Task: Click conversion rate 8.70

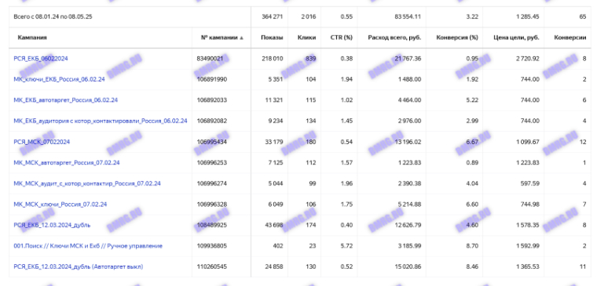Action: tap(472, 246)
